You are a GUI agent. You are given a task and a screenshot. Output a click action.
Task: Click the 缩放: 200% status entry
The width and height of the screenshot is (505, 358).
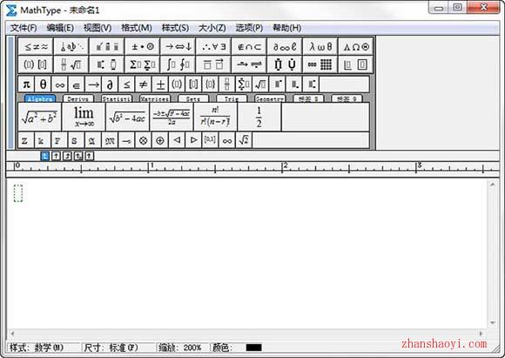pyautogui.click(x=180, y=348)
